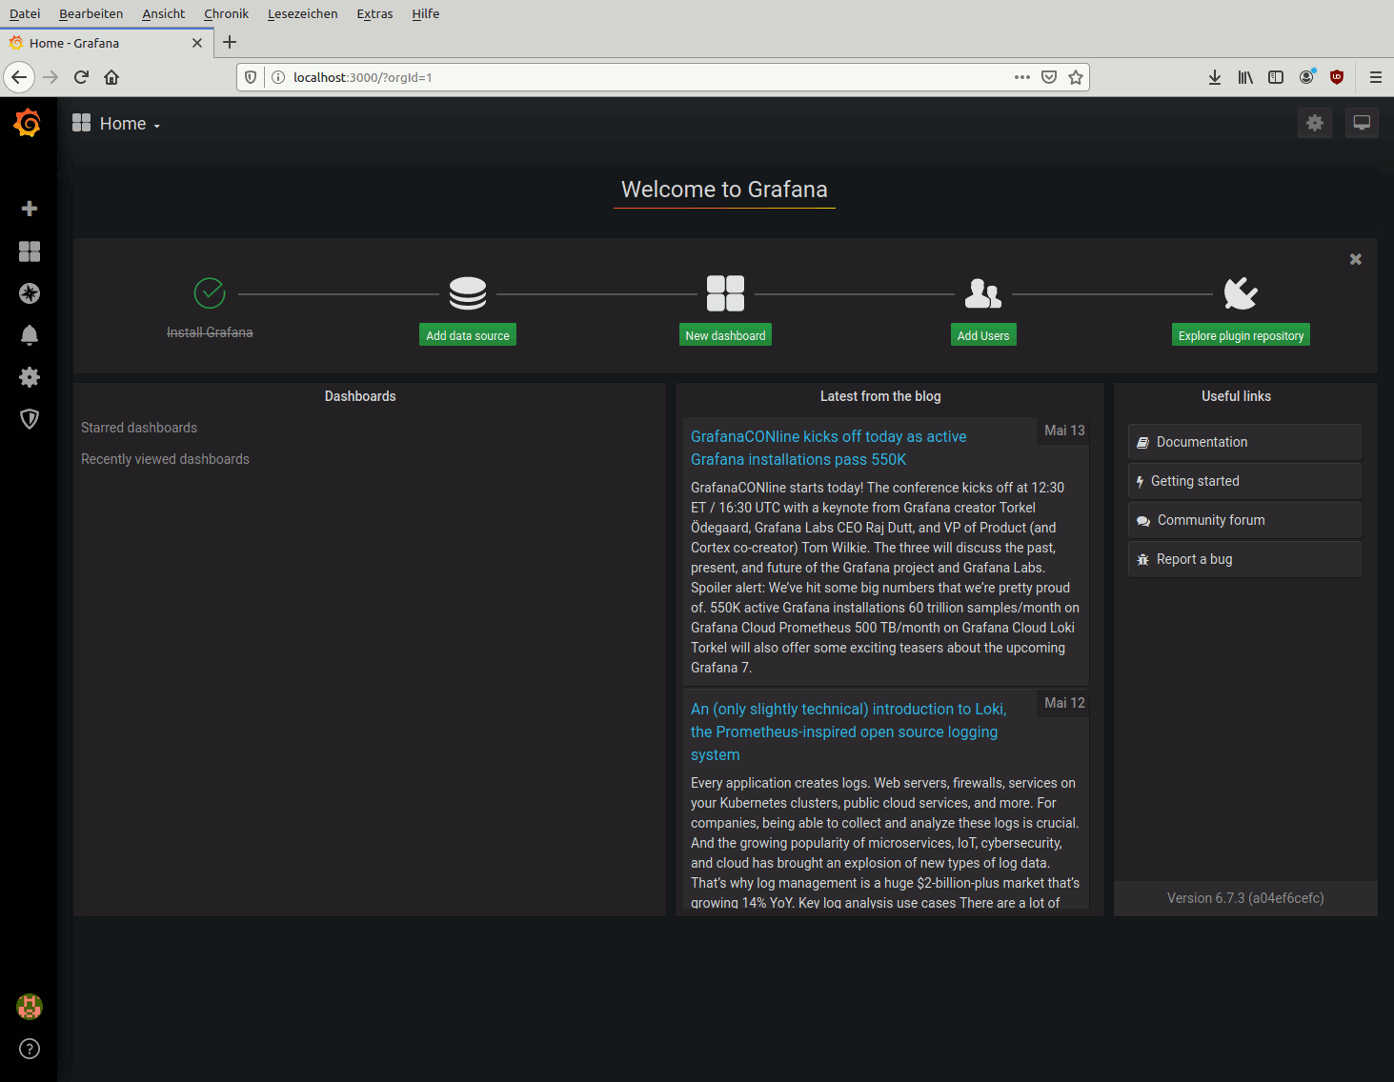Image resolution: width=1394 pixels, height=1082 pixels.
Task: Open the Explore compass icon
Action: click(x=30, y=293)
